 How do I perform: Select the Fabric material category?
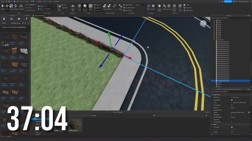point(38,124)
